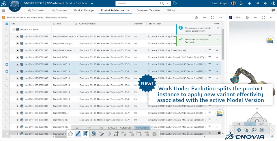Switch to the My Bookmarks tab
The height and width of the screenshot is (141, 277).
pos(36,10)
